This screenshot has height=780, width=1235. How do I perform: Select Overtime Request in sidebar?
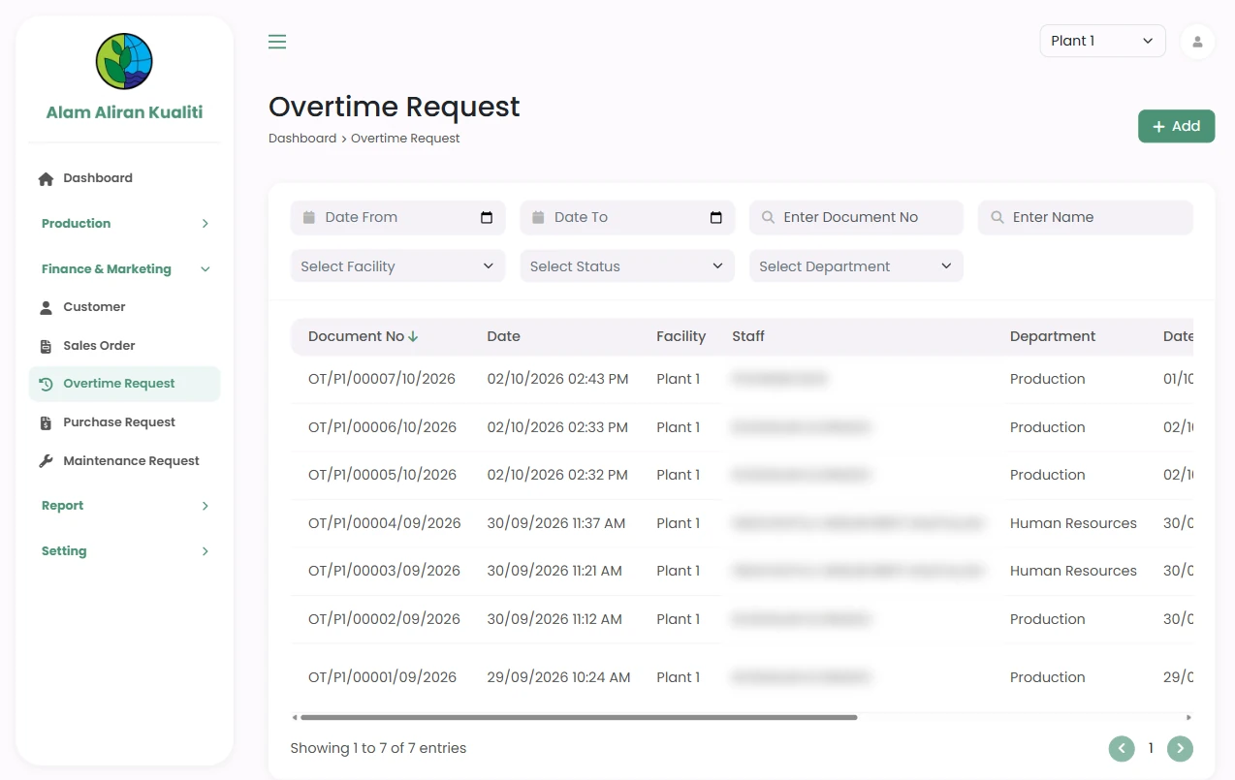pyautogui.click(x=124, y=384)
